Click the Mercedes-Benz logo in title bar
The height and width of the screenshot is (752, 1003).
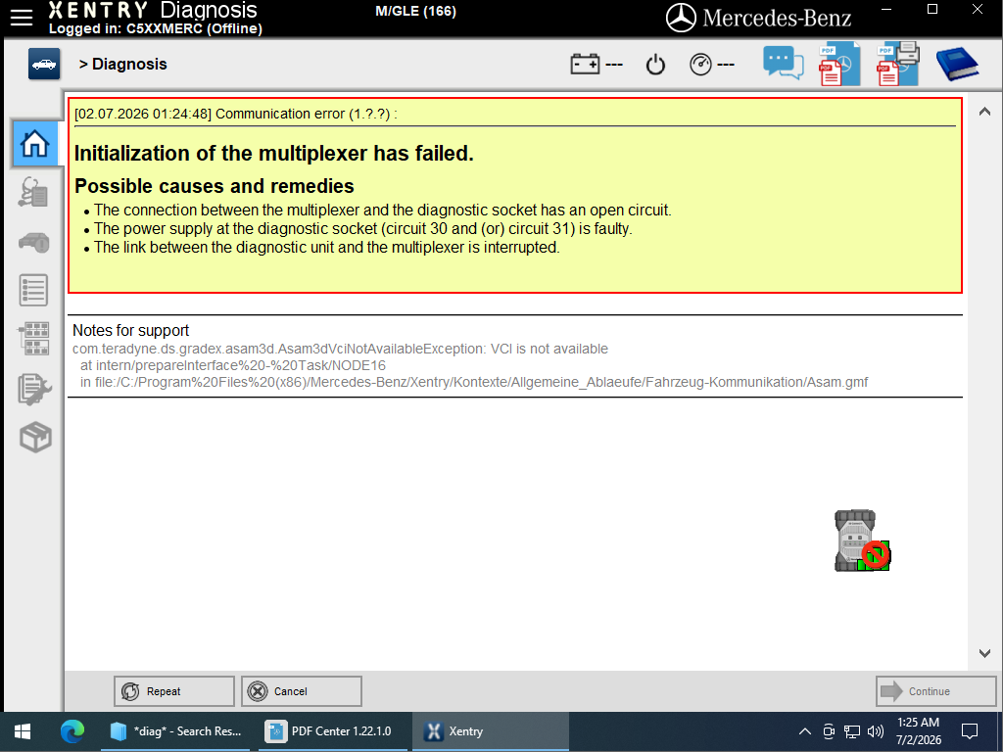coord(759,18)
